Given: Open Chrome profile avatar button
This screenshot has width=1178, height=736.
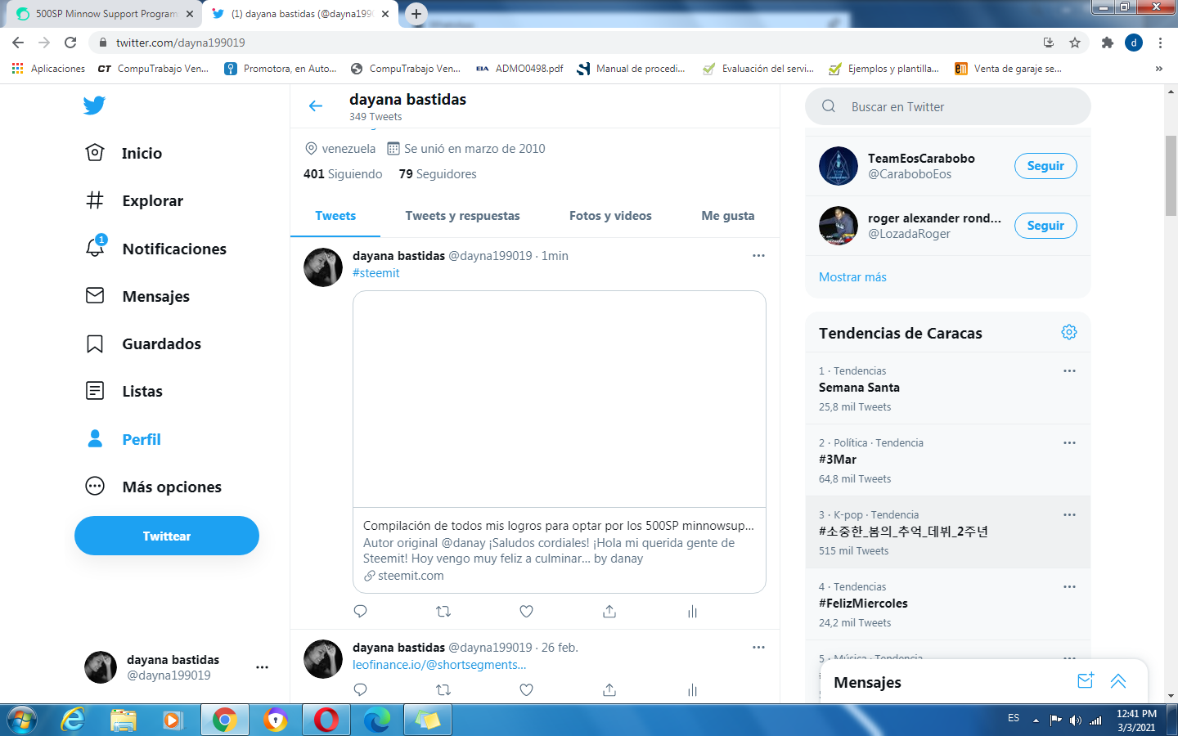Looking at the screenshot, I should click(x=1134, y=43).
